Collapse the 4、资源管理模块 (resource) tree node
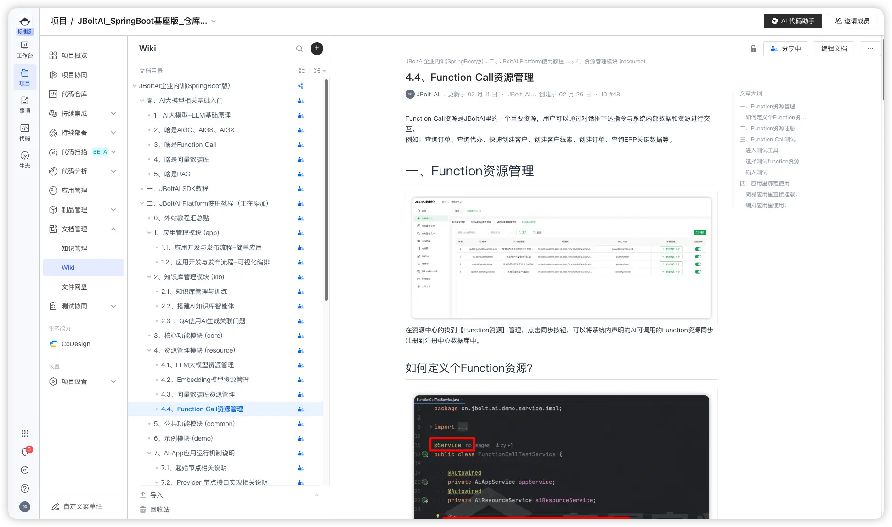Viewport: 892px width, 527px height. (x=149, y=350)
